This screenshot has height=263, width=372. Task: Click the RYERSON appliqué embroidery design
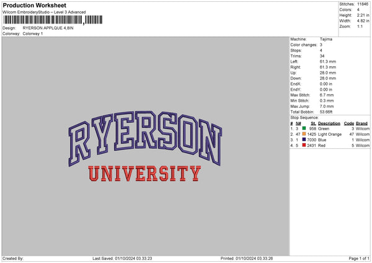click(x=145, y=138)
